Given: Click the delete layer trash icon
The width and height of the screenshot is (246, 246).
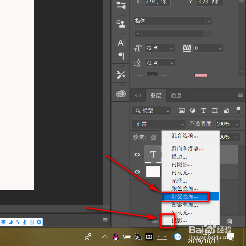Looking at the screenshot, I should (x=229, y=221).
